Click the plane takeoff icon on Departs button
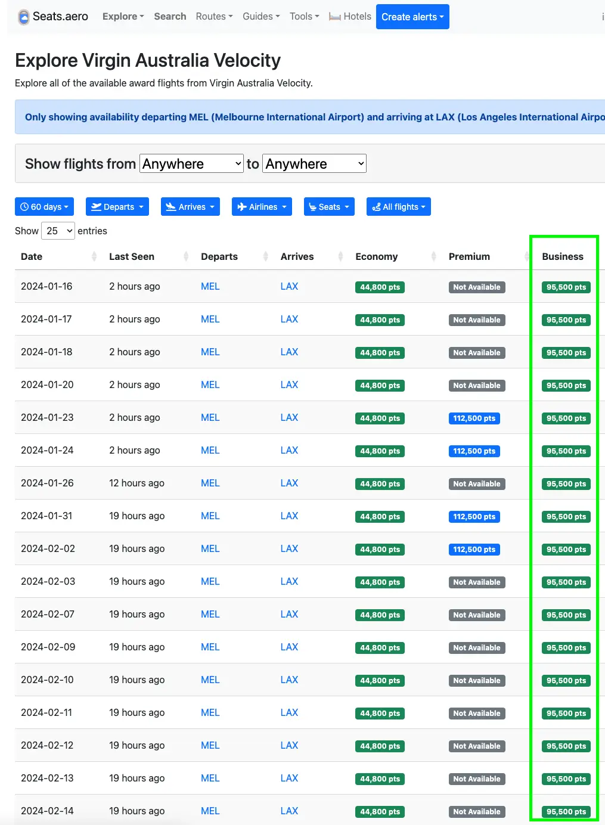Image resolution: width=605 pixels, height=825 pixels. [96, 207]
